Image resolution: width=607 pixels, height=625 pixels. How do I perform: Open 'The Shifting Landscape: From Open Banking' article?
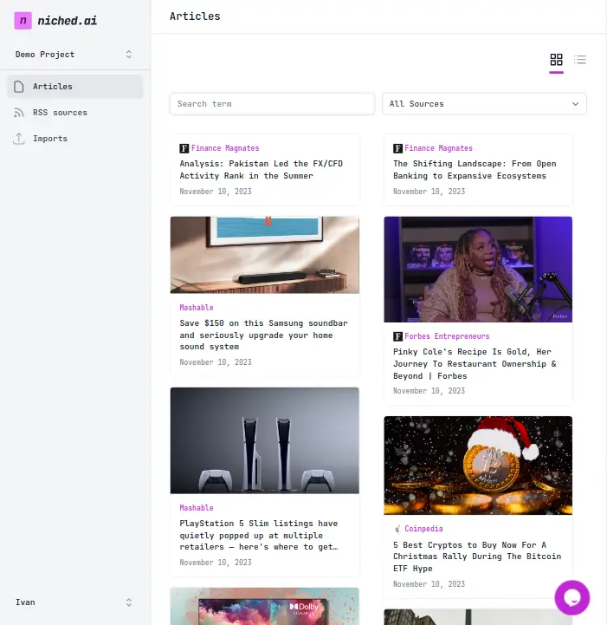pos(475,170)
